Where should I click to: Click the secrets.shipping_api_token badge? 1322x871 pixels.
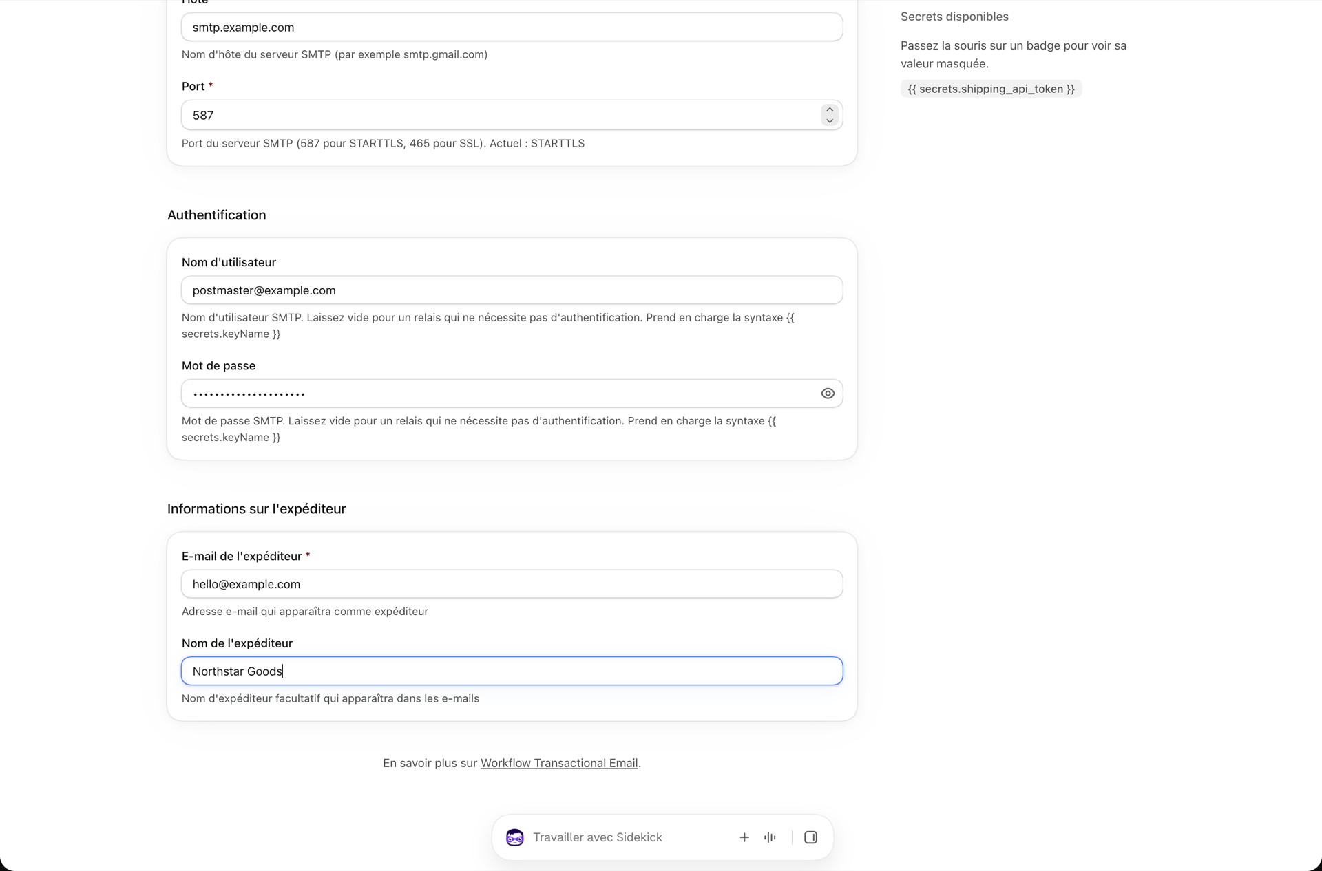click(991, 89)
